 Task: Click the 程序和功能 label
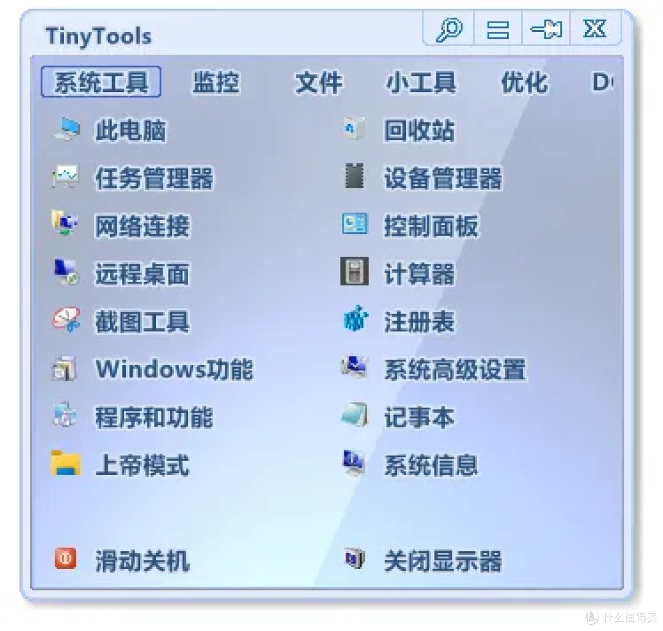154,417
